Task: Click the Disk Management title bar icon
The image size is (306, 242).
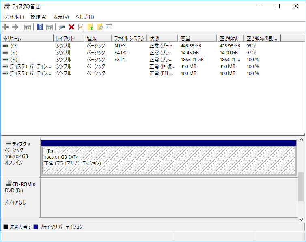Action: (6, 6)
